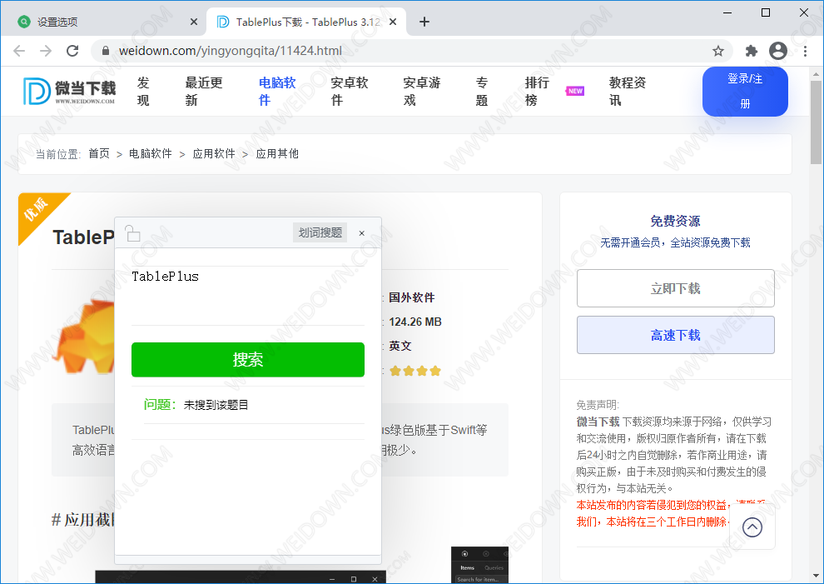Go to 电脑软件 in the breadcrumb
This screenshot has height=584, width=824.
click(151, 153)
